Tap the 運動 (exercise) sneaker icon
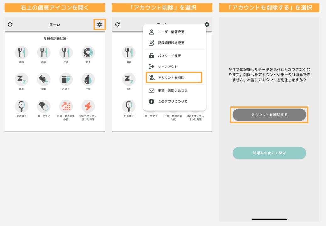This screenshot has height=226, width=326. click(44, 79)
